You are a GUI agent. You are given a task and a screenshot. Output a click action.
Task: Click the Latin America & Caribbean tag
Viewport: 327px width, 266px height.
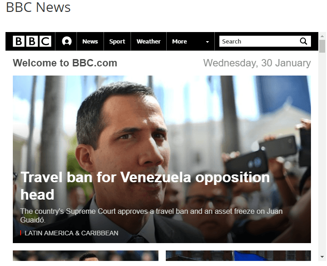(71, 233)
